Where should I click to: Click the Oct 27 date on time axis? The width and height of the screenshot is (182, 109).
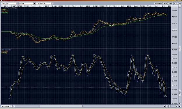(13, 6)
